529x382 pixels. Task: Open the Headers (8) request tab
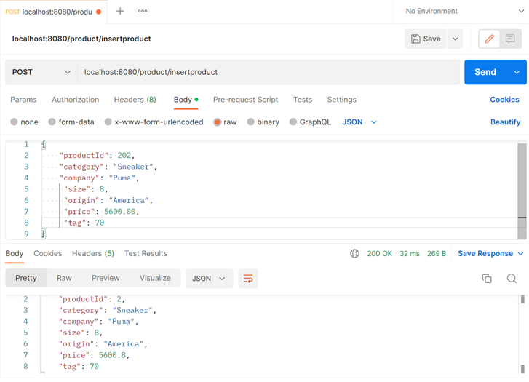[135, 100]
